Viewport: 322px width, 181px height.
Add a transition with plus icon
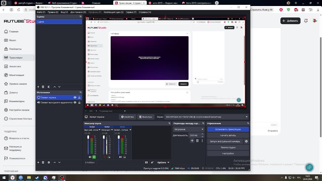192,141
